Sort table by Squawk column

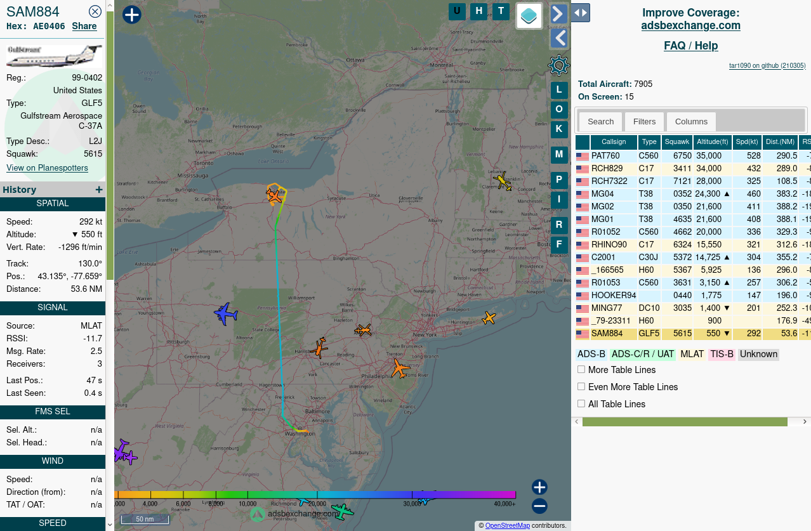677,142
